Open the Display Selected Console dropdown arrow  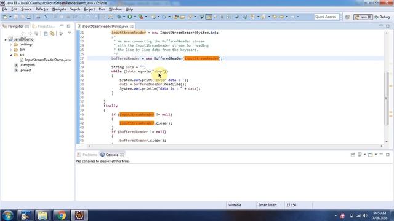click(364, 155)
